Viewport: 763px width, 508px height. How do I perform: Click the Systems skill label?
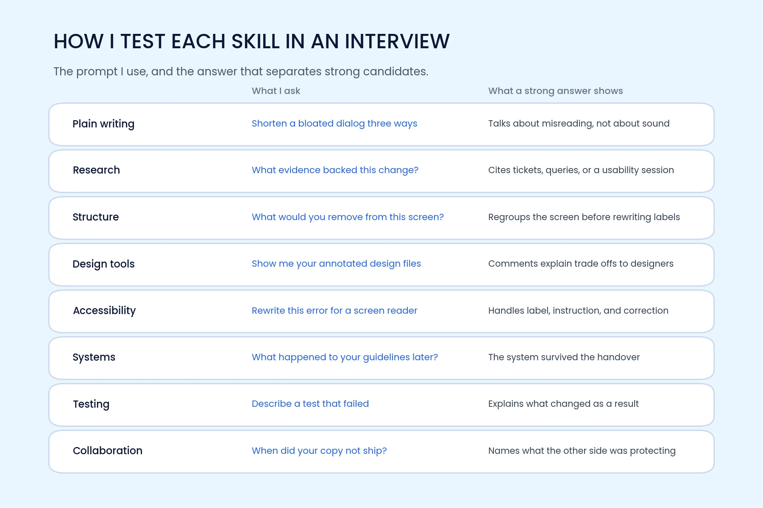[94, 357]
